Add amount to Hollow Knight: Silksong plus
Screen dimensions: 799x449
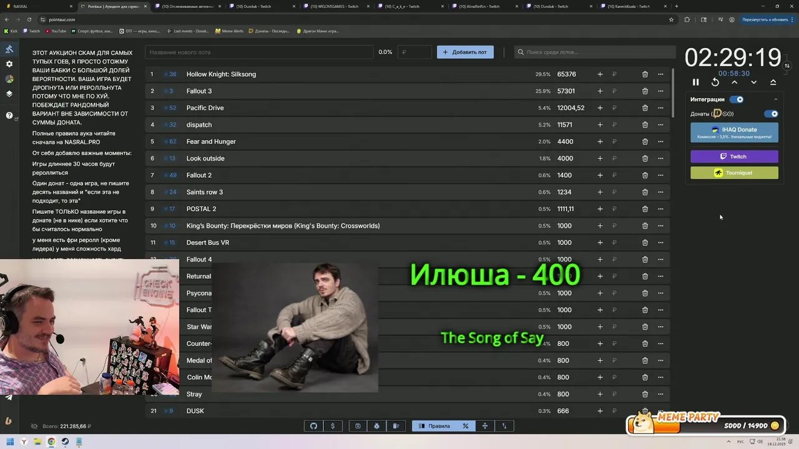coord(600,74)
